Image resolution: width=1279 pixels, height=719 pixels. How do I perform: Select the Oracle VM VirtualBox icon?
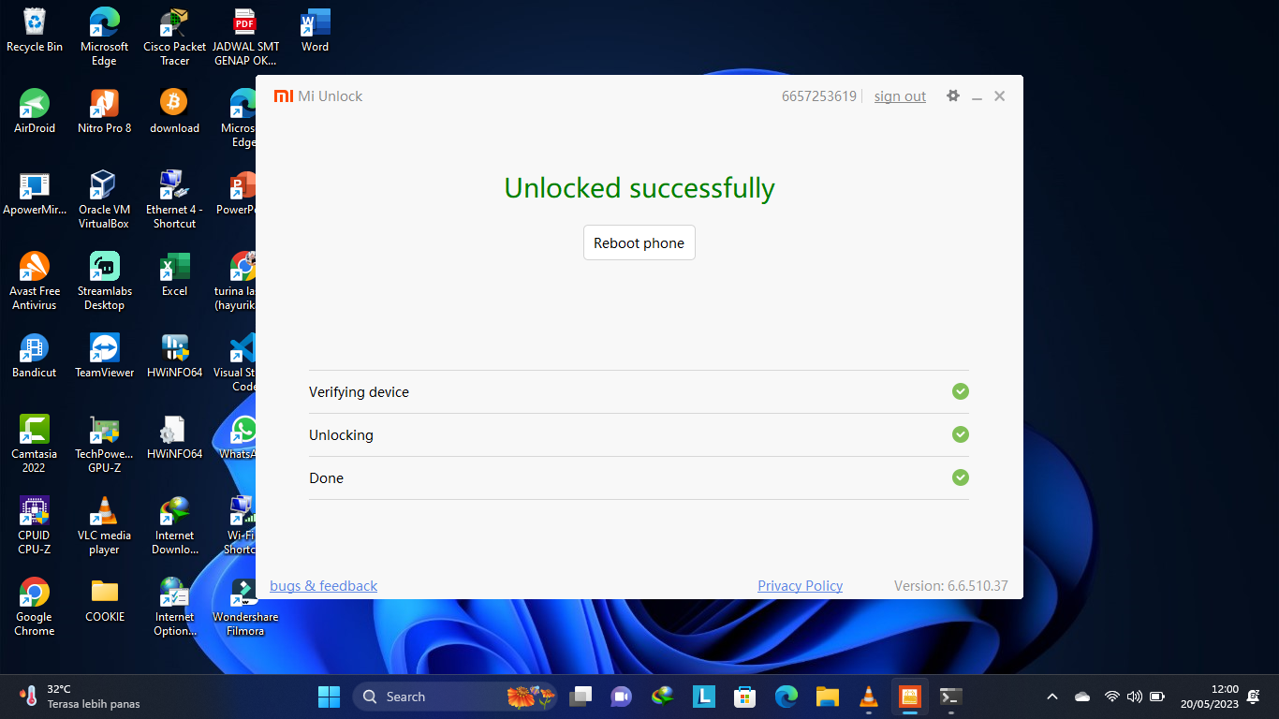[x=104, y=199]
